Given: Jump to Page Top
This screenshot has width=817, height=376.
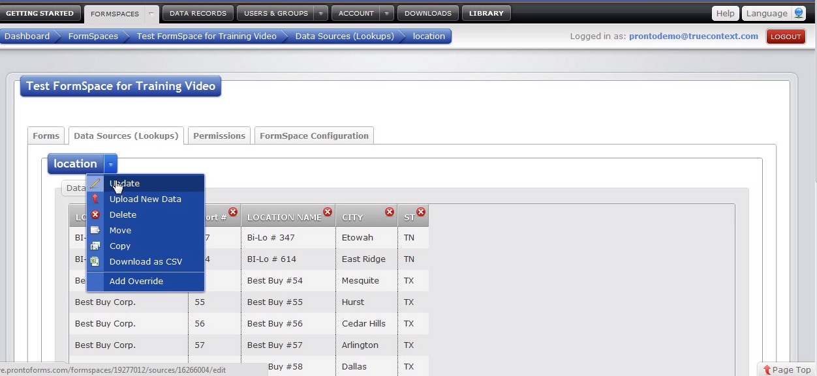Looking at the screenshot, I should [x=787, y=369].
